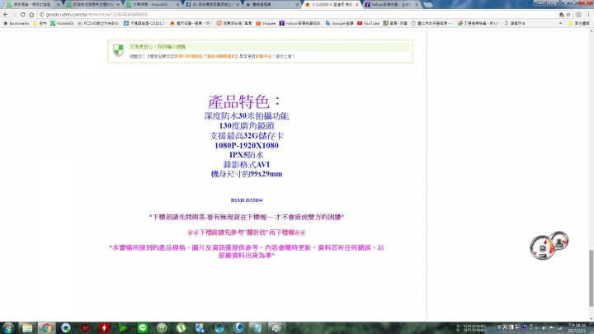Close the active Ruten tab

[356, 5]
